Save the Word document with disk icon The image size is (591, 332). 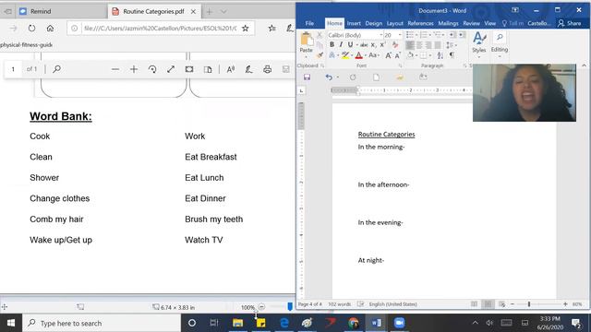pos(307,77)
